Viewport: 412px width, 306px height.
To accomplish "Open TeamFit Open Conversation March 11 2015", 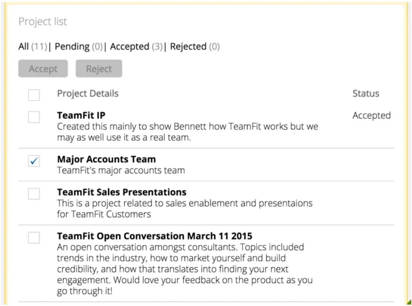I will coord(155,236).
